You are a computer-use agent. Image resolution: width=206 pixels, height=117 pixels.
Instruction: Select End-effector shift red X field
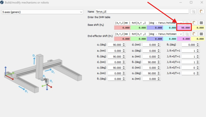click(122, 39)
